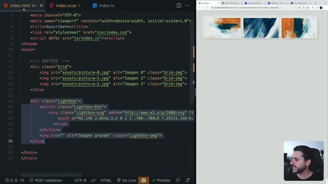Switch to the GitHub browser tab
This screenshot has height=184, width=328.
[231, 3]
